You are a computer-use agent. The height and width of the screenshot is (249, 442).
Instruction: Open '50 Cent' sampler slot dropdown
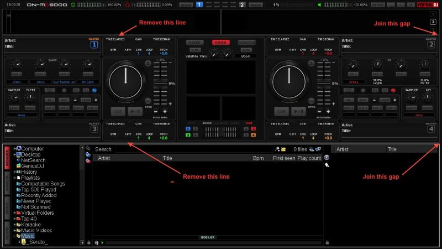point(88,82)
